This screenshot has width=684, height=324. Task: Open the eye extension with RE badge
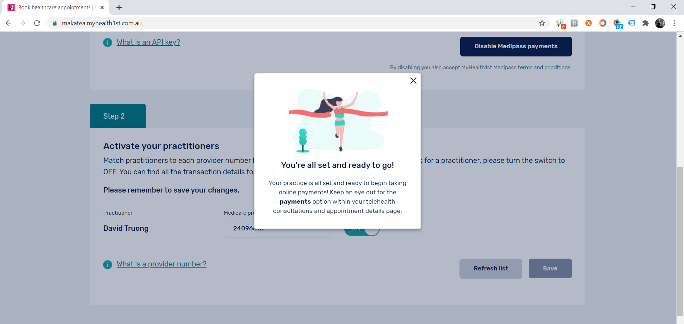click(x=617, y=24)
